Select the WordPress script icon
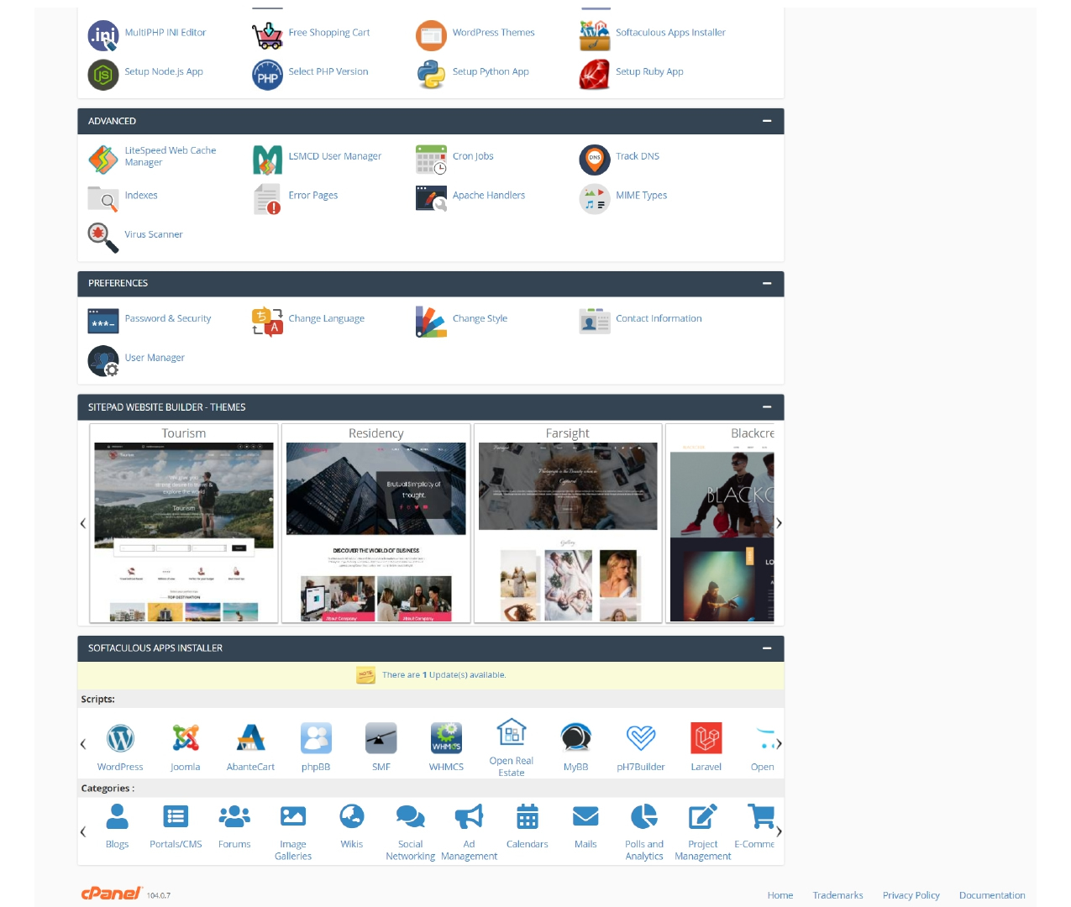This screenshot has height=907, width=1071. pos(120,739)
